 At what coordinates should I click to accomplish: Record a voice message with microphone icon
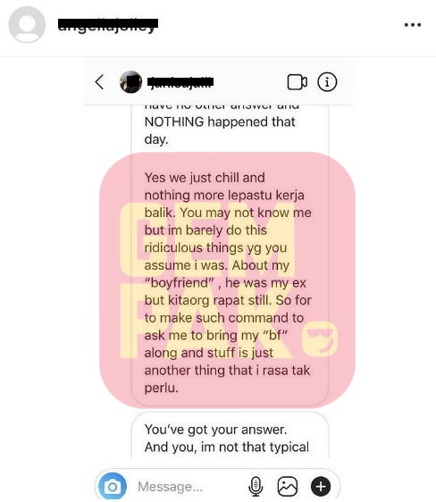tap(256, 487)
